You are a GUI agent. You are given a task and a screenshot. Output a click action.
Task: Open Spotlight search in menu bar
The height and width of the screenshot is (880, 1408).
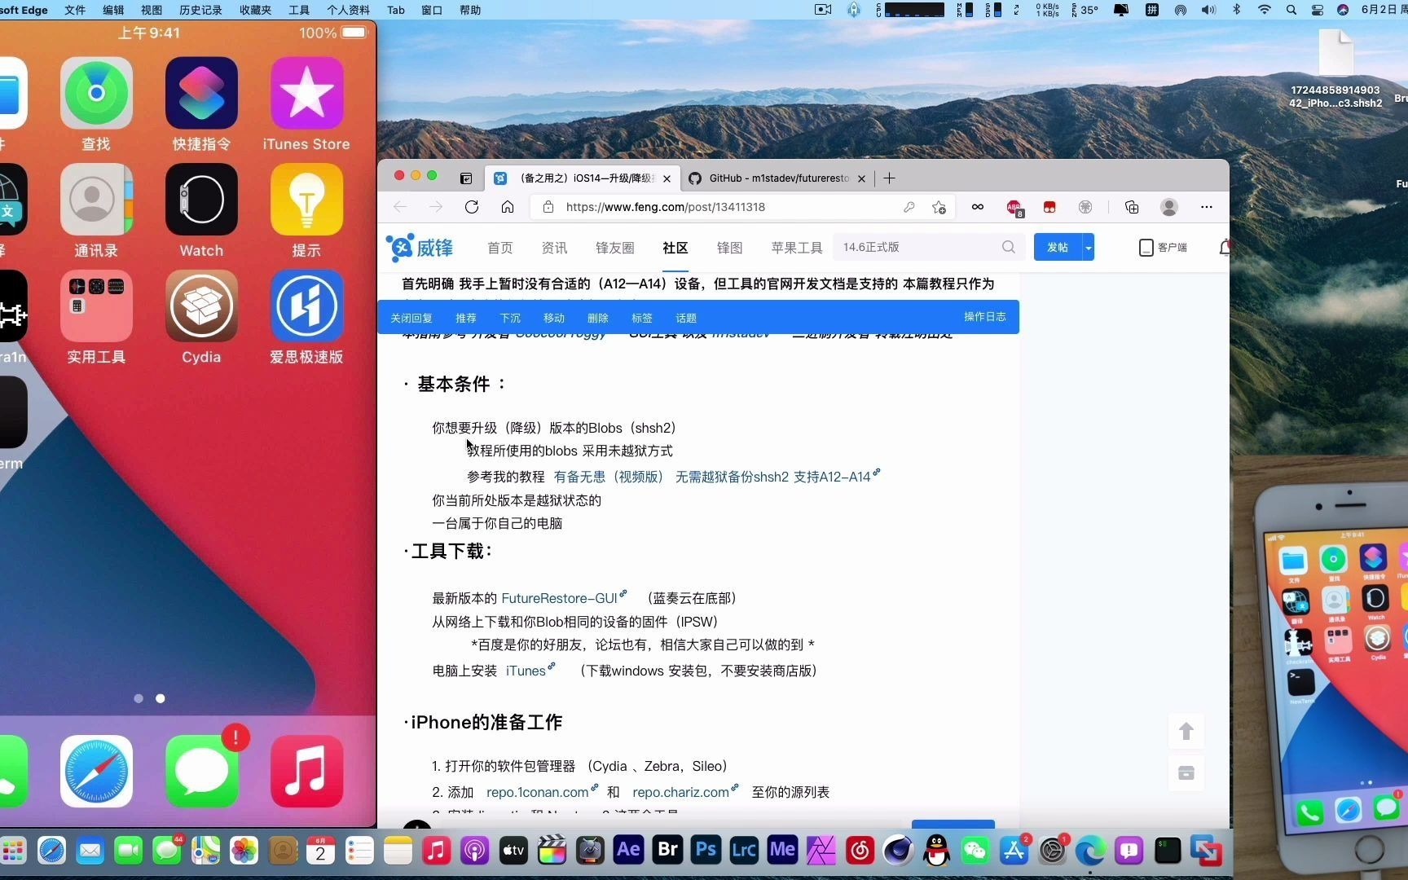point(1291,10)
